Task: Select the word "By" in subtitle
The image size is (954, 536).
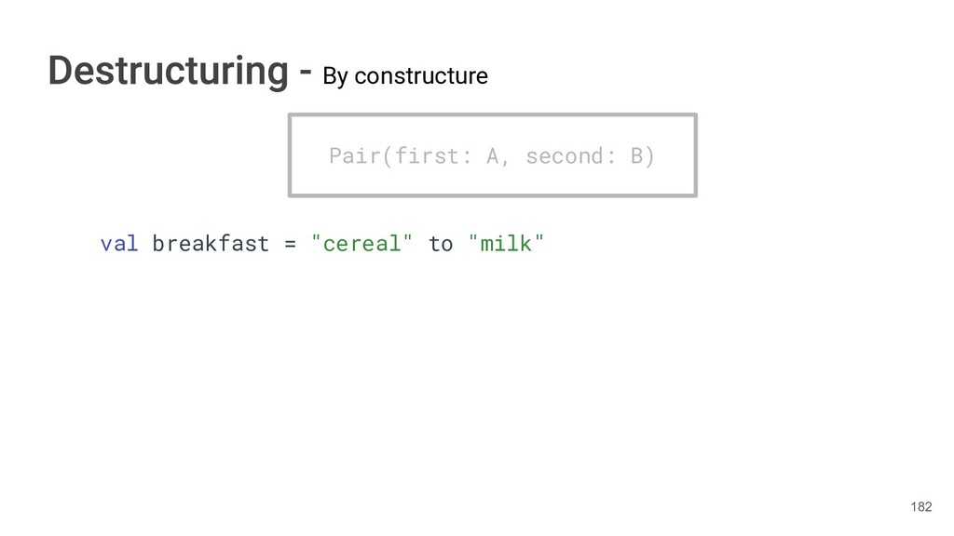Action: click(335, 76)
